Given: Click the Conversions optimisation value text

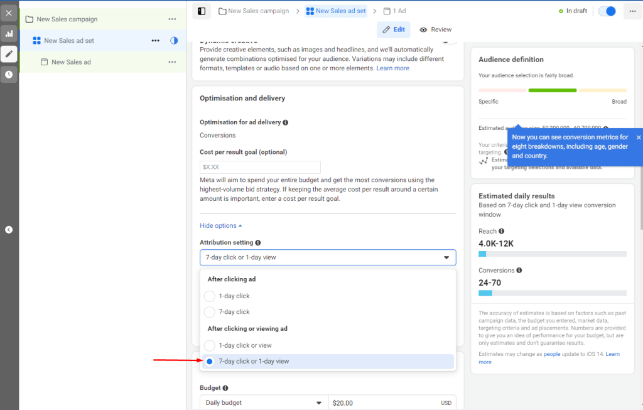Looking at the screenshot, I should (218, 135).
